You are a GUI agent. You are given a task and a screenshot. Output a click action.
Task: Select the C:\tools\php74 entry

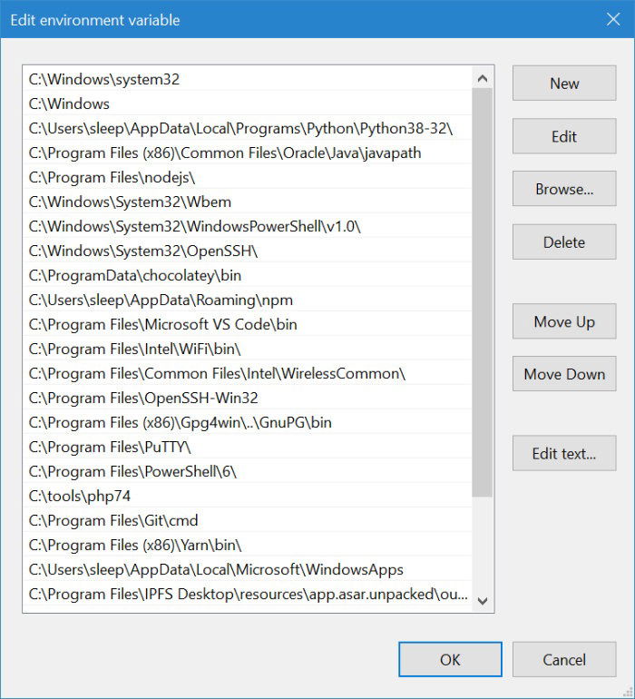click(248, 497)
